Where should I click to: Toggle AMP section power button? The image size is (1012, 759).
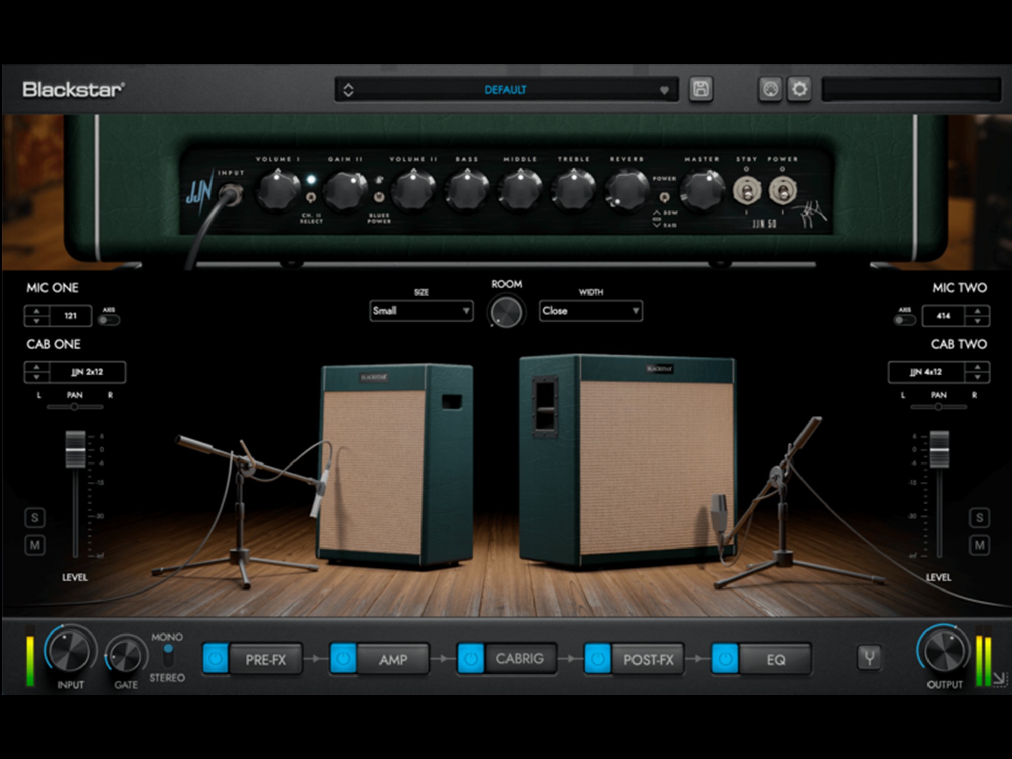[x=343, y=658]
